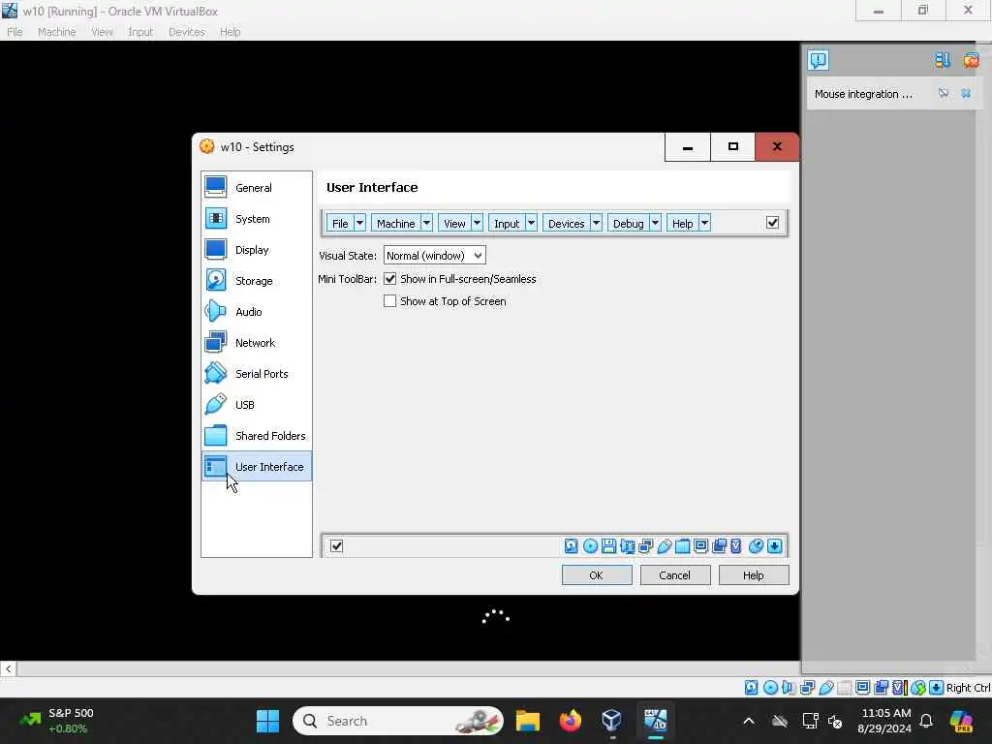The width and height of the screenshot is (992, 744).
Task: Open S&P 500 widget on taskbar
Action: click(x=57, y=721)
